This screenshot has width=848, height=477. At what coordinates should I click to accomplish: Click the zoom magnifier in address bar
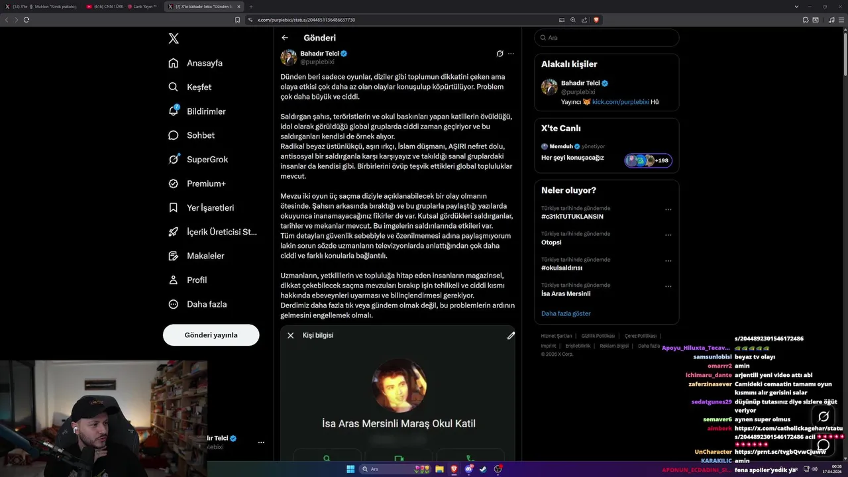pos(573,20)
